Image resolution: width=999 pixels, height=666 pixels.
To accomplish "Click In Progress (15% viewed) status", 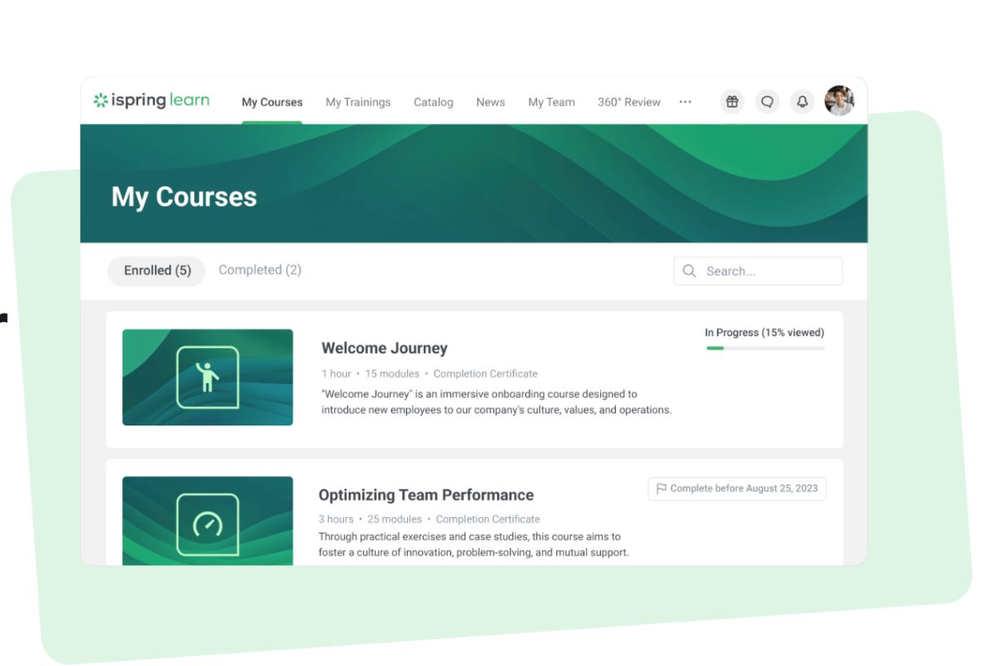I will point(764,332).
